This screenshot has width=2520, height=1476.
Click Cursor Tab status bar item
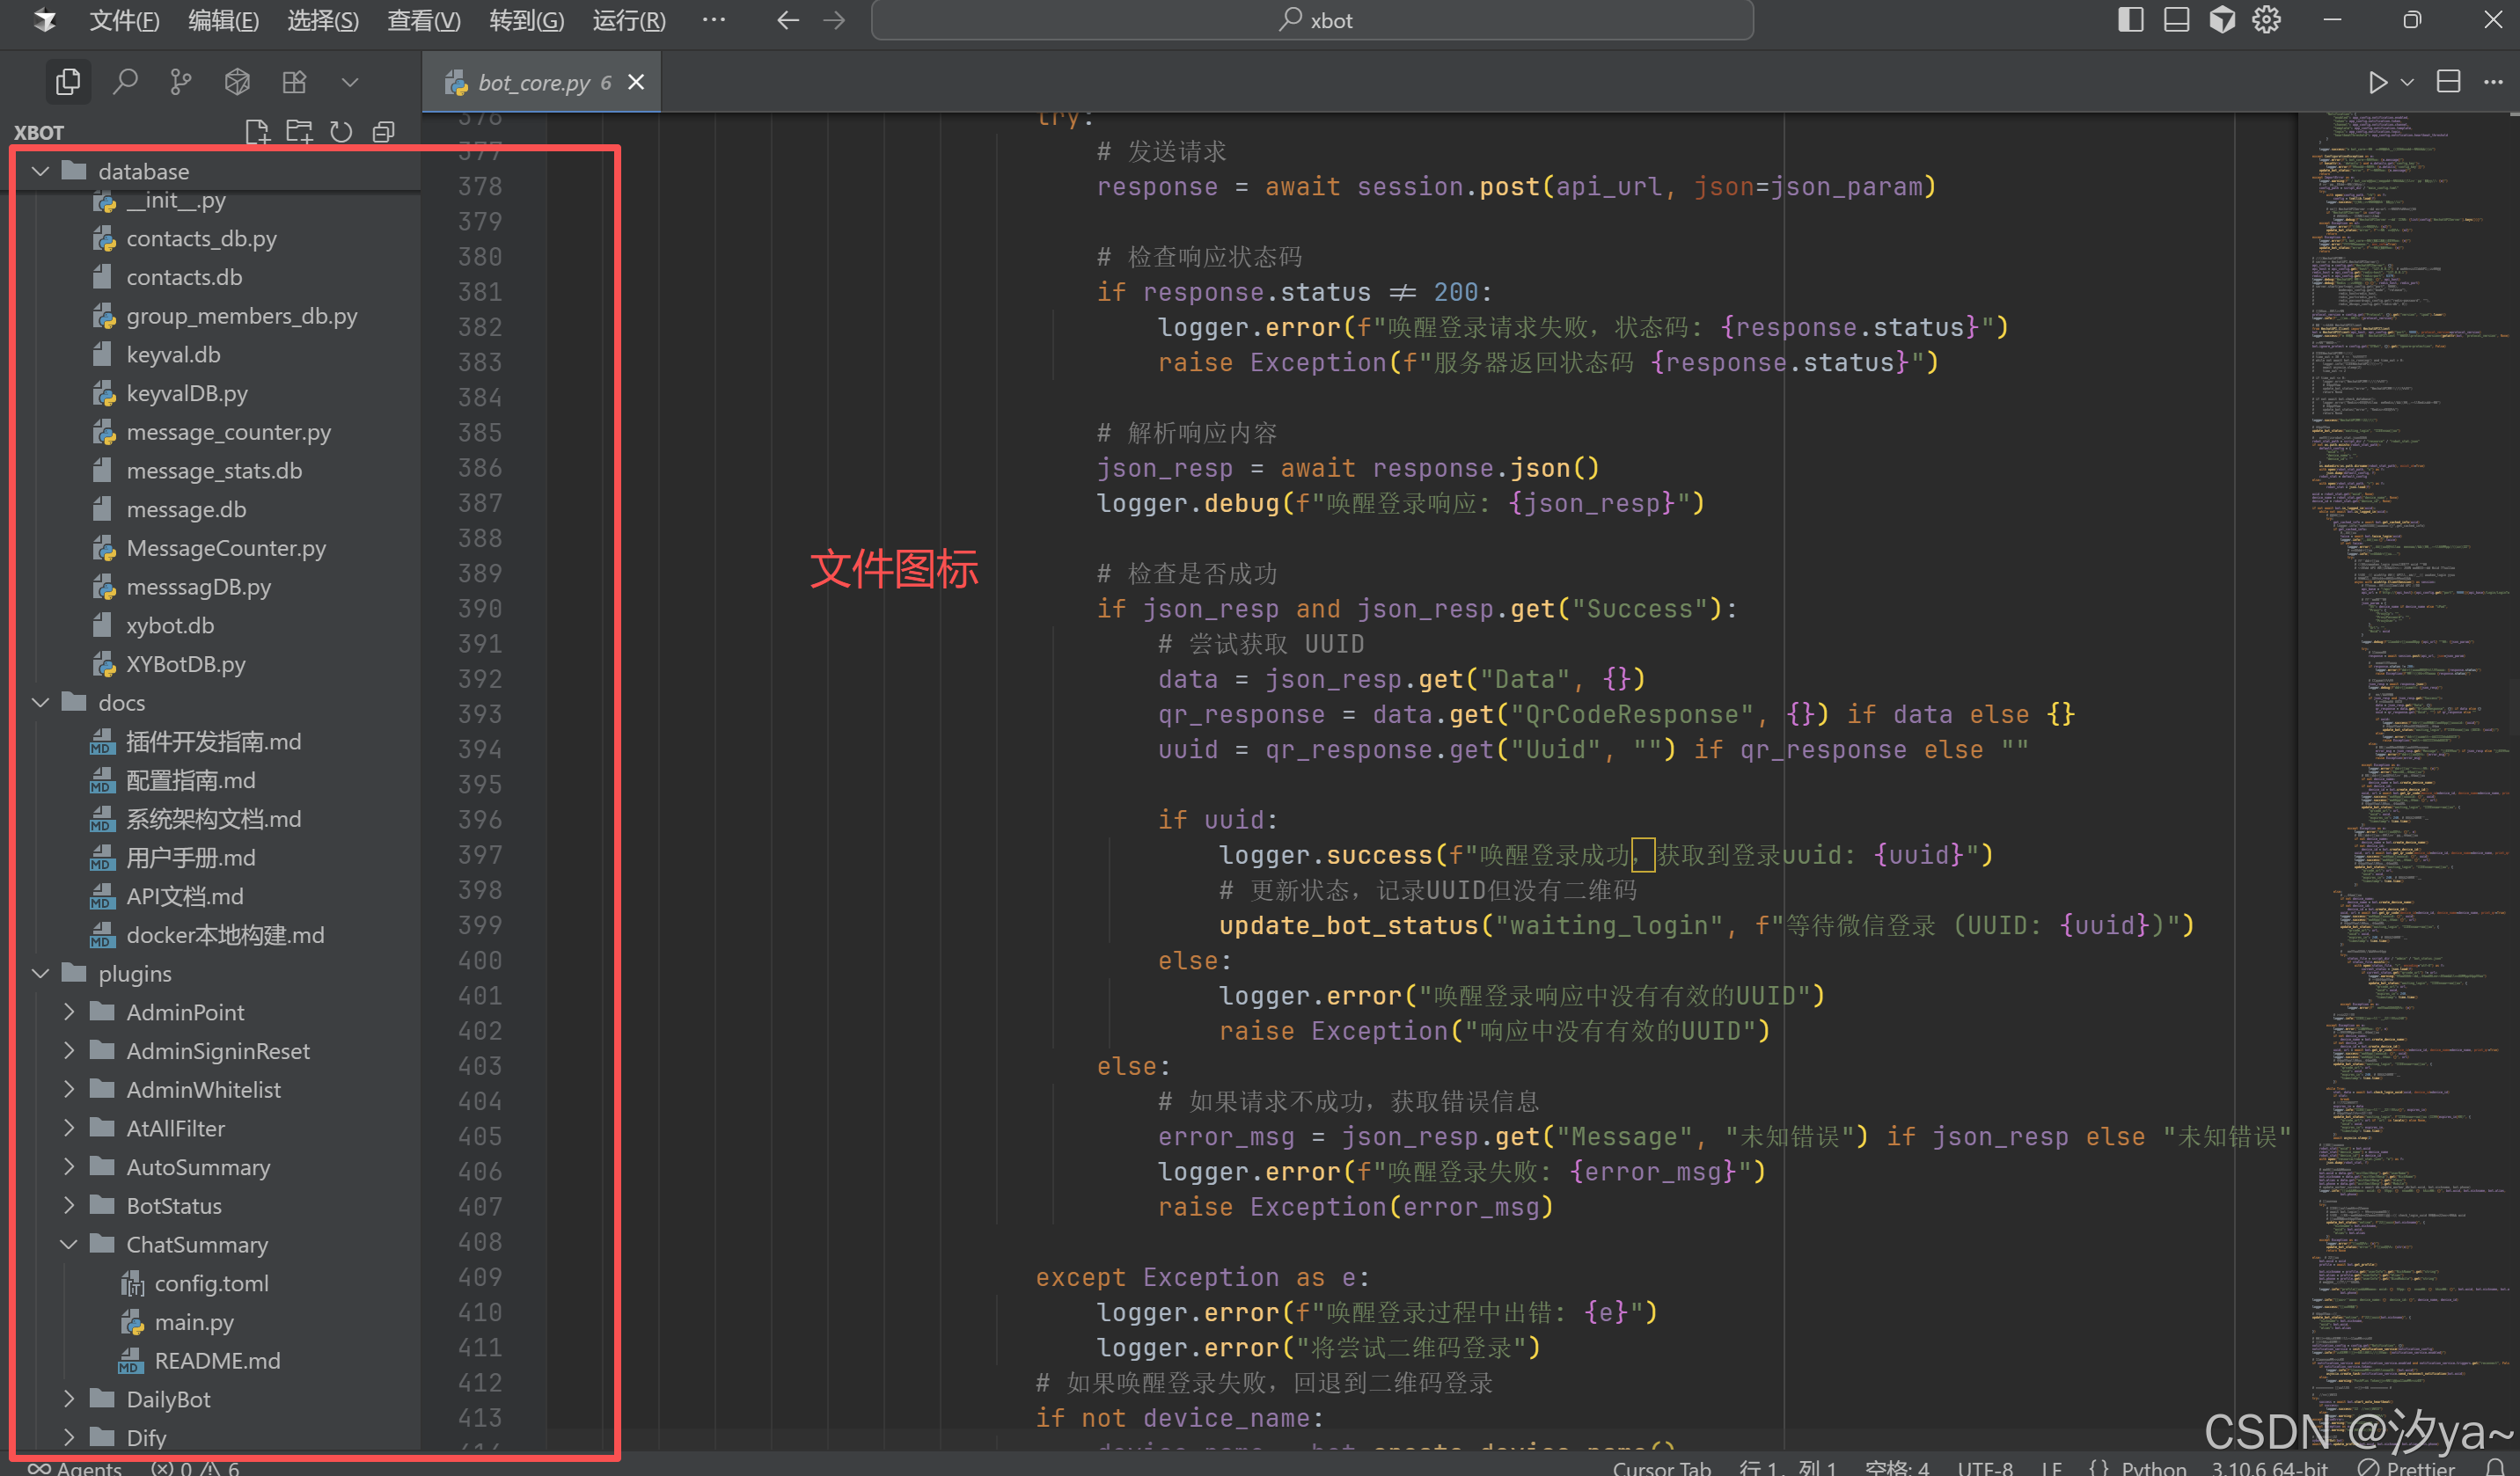click(1661, 1467)
